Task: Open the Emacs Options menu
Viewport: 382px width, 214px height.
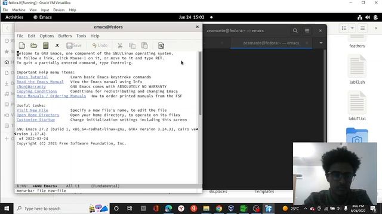Action: click(47, 36)
